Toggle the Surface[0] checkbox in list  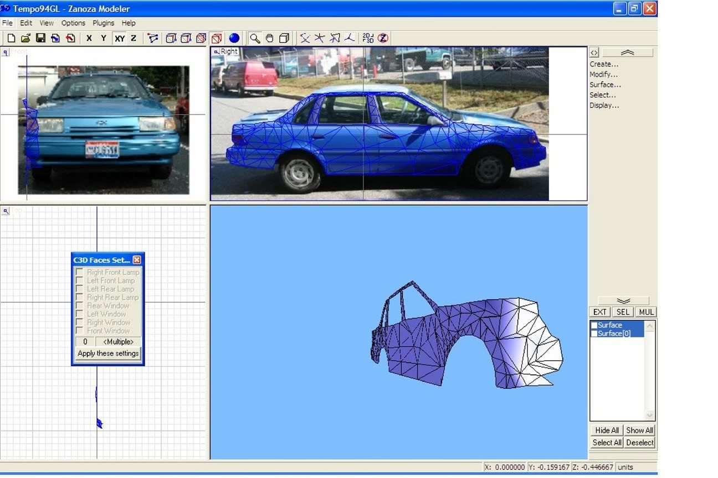(x=594, y=334)
